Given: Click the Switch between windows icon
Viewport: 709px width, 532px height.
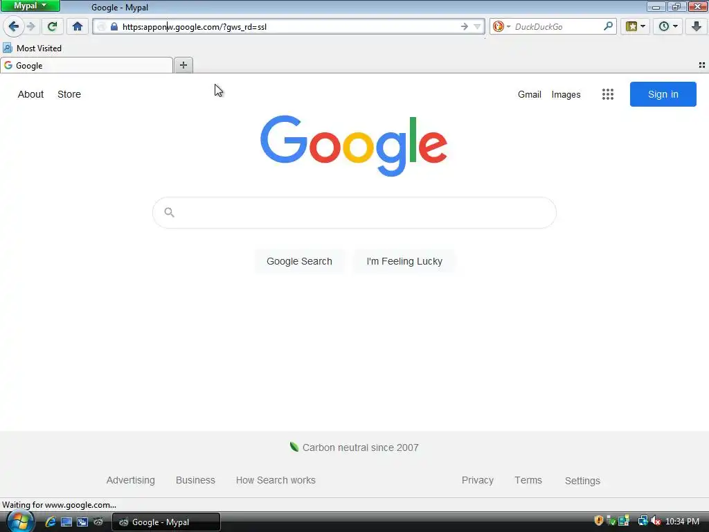Looking at the screenshot, I should coord(82,522).
